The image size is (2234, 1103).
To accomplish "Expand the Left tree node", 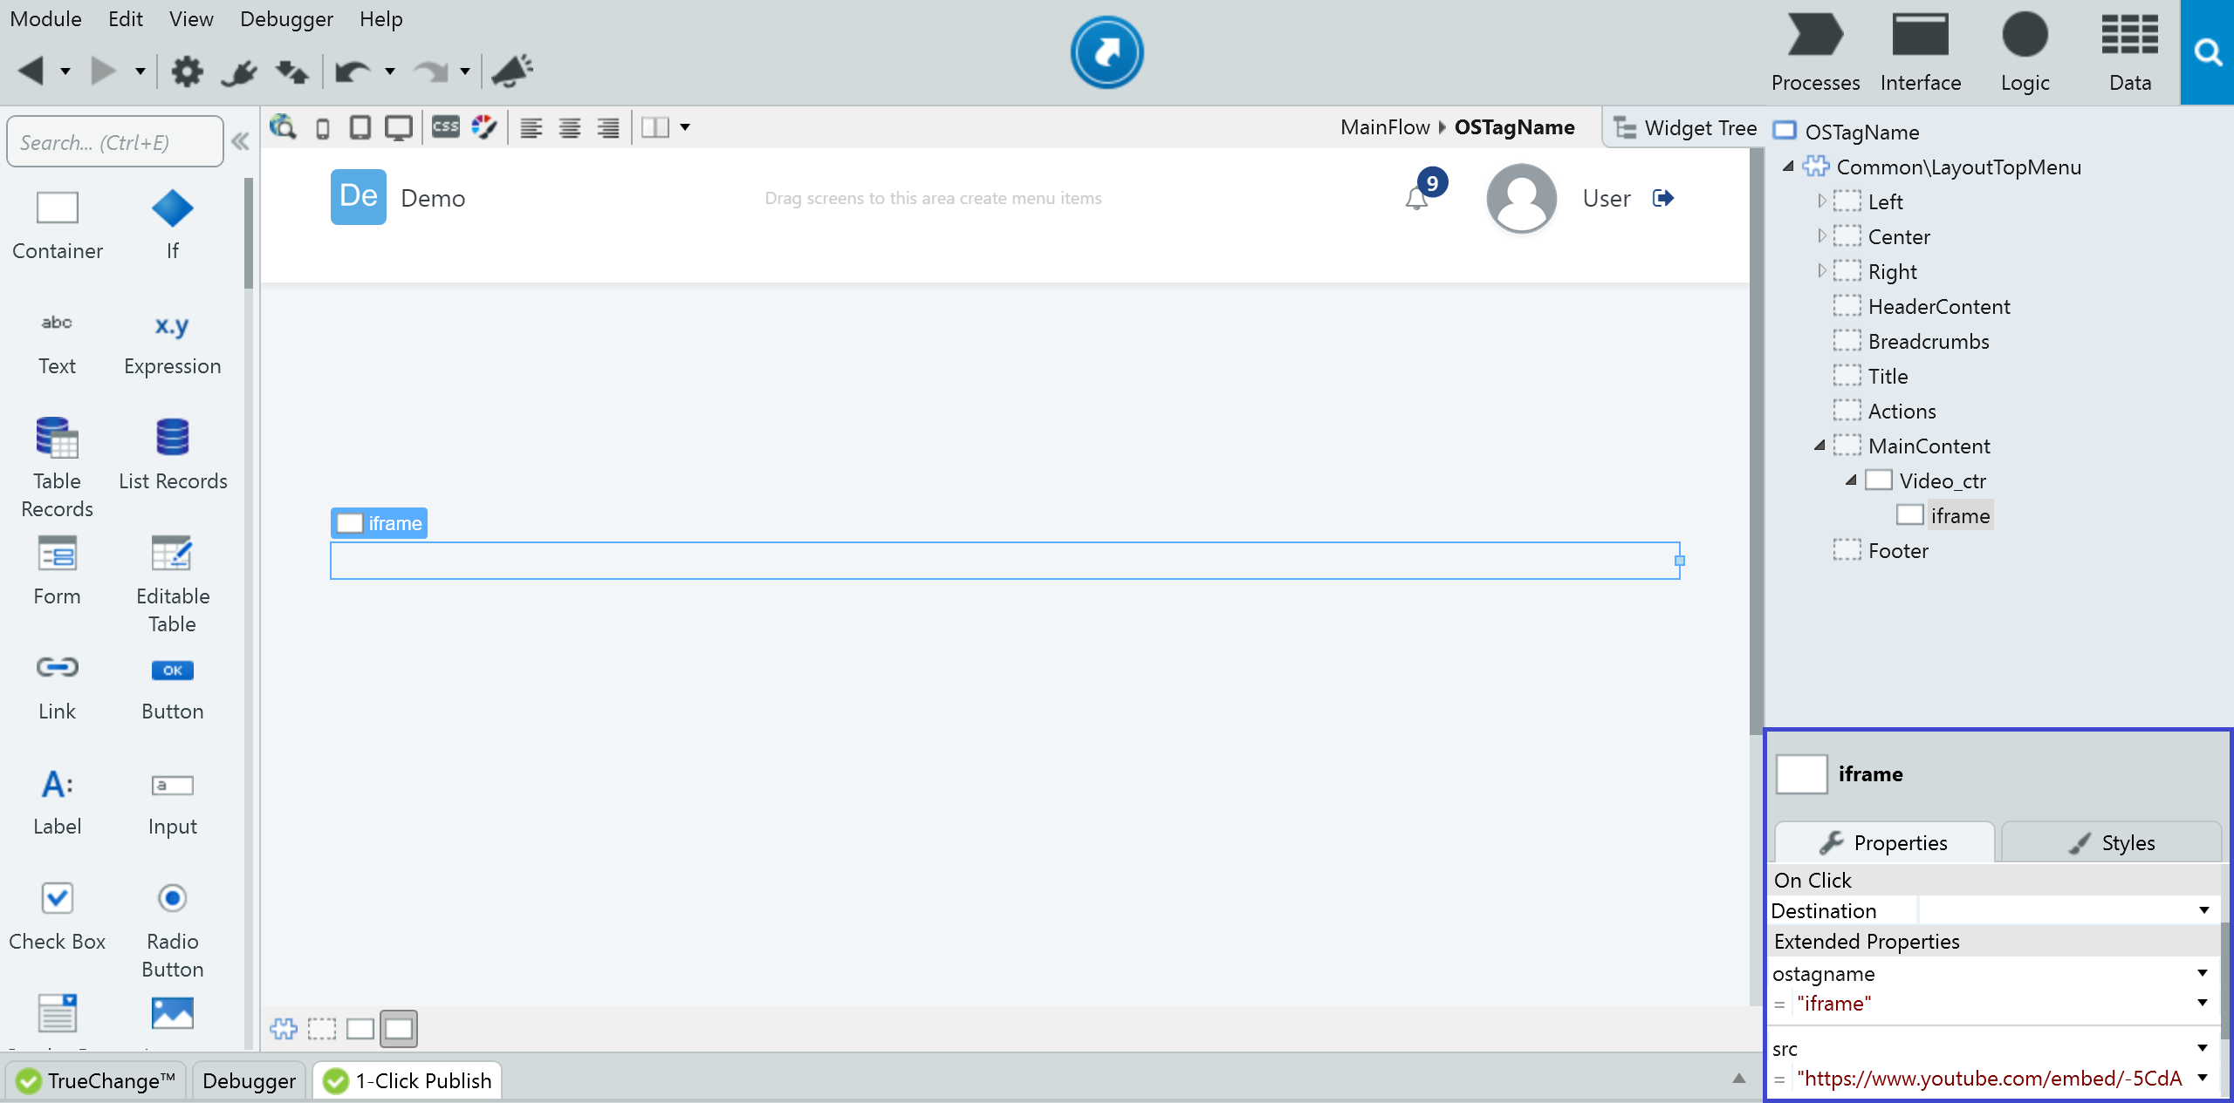I will [1822, 201].
